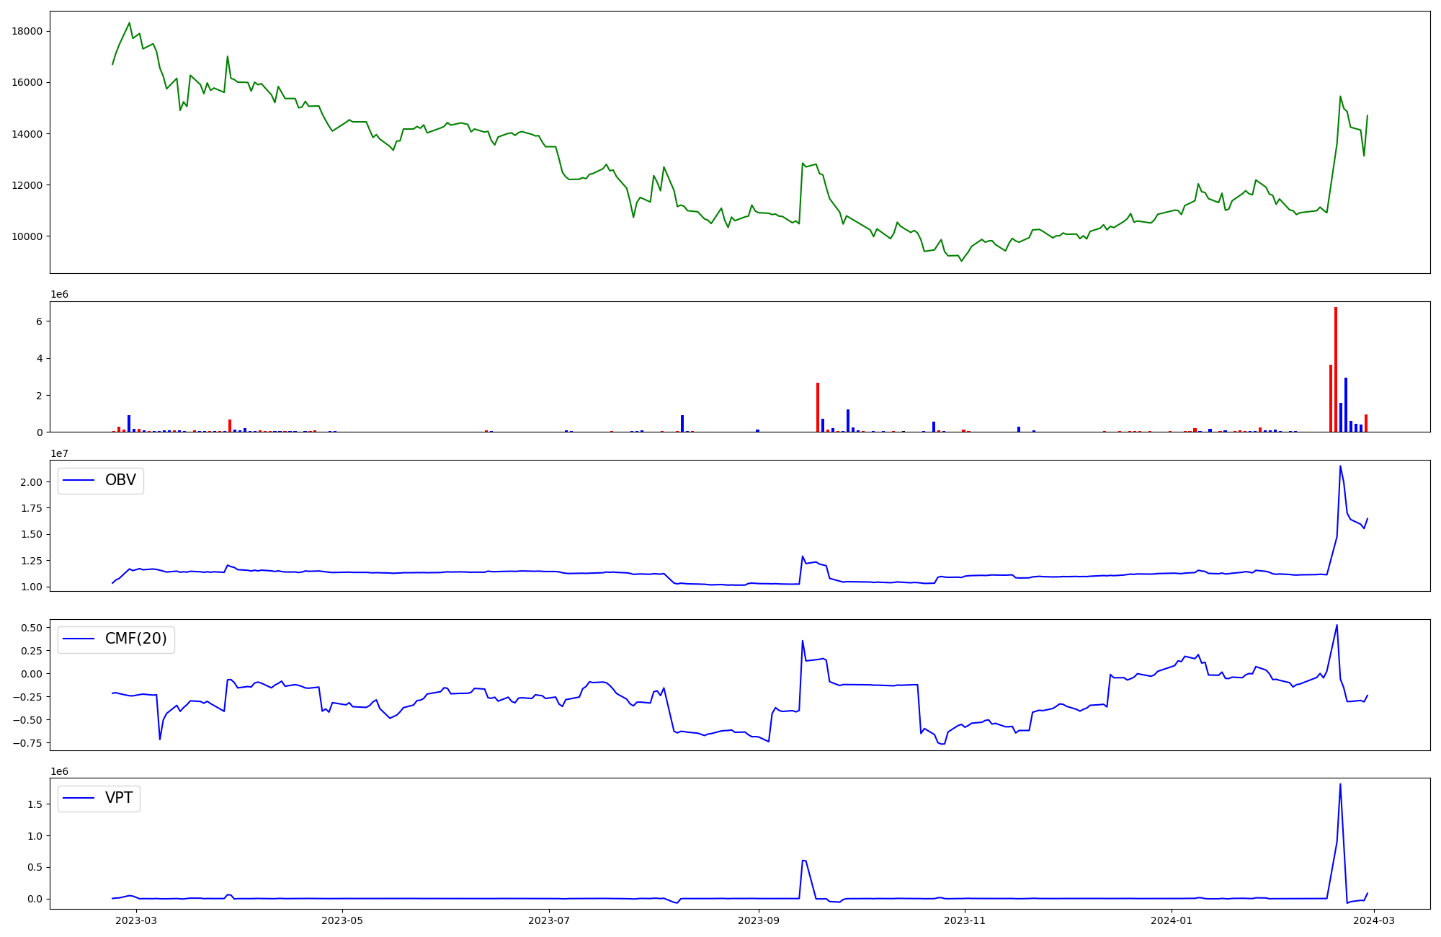Click the 2023-07 date tick label

click(549, 920)
